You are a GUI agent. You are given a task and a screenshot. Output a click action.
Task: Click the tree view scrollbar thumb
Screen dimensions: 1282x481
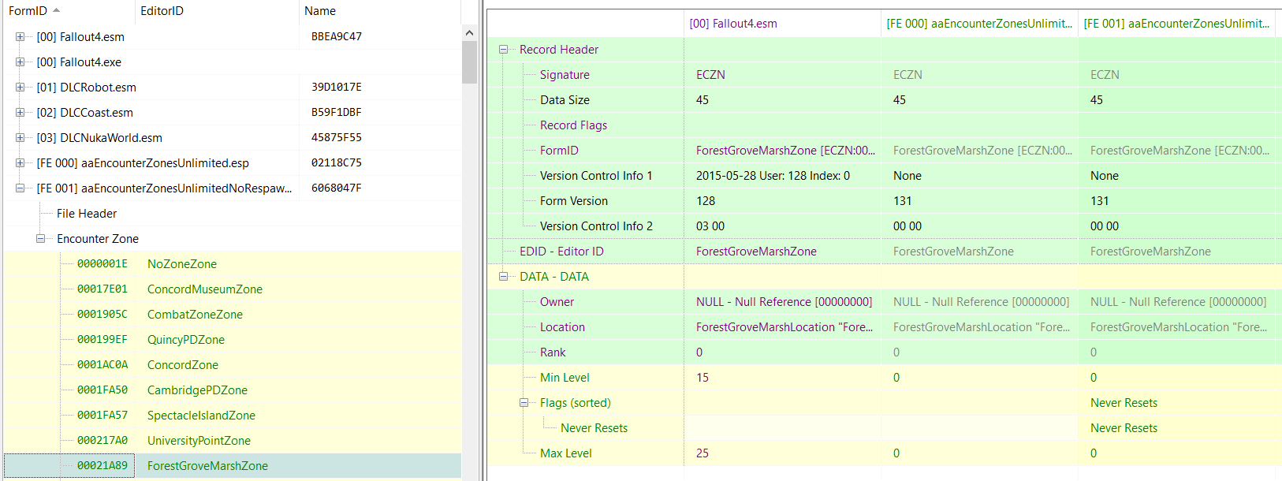point(469,62)
